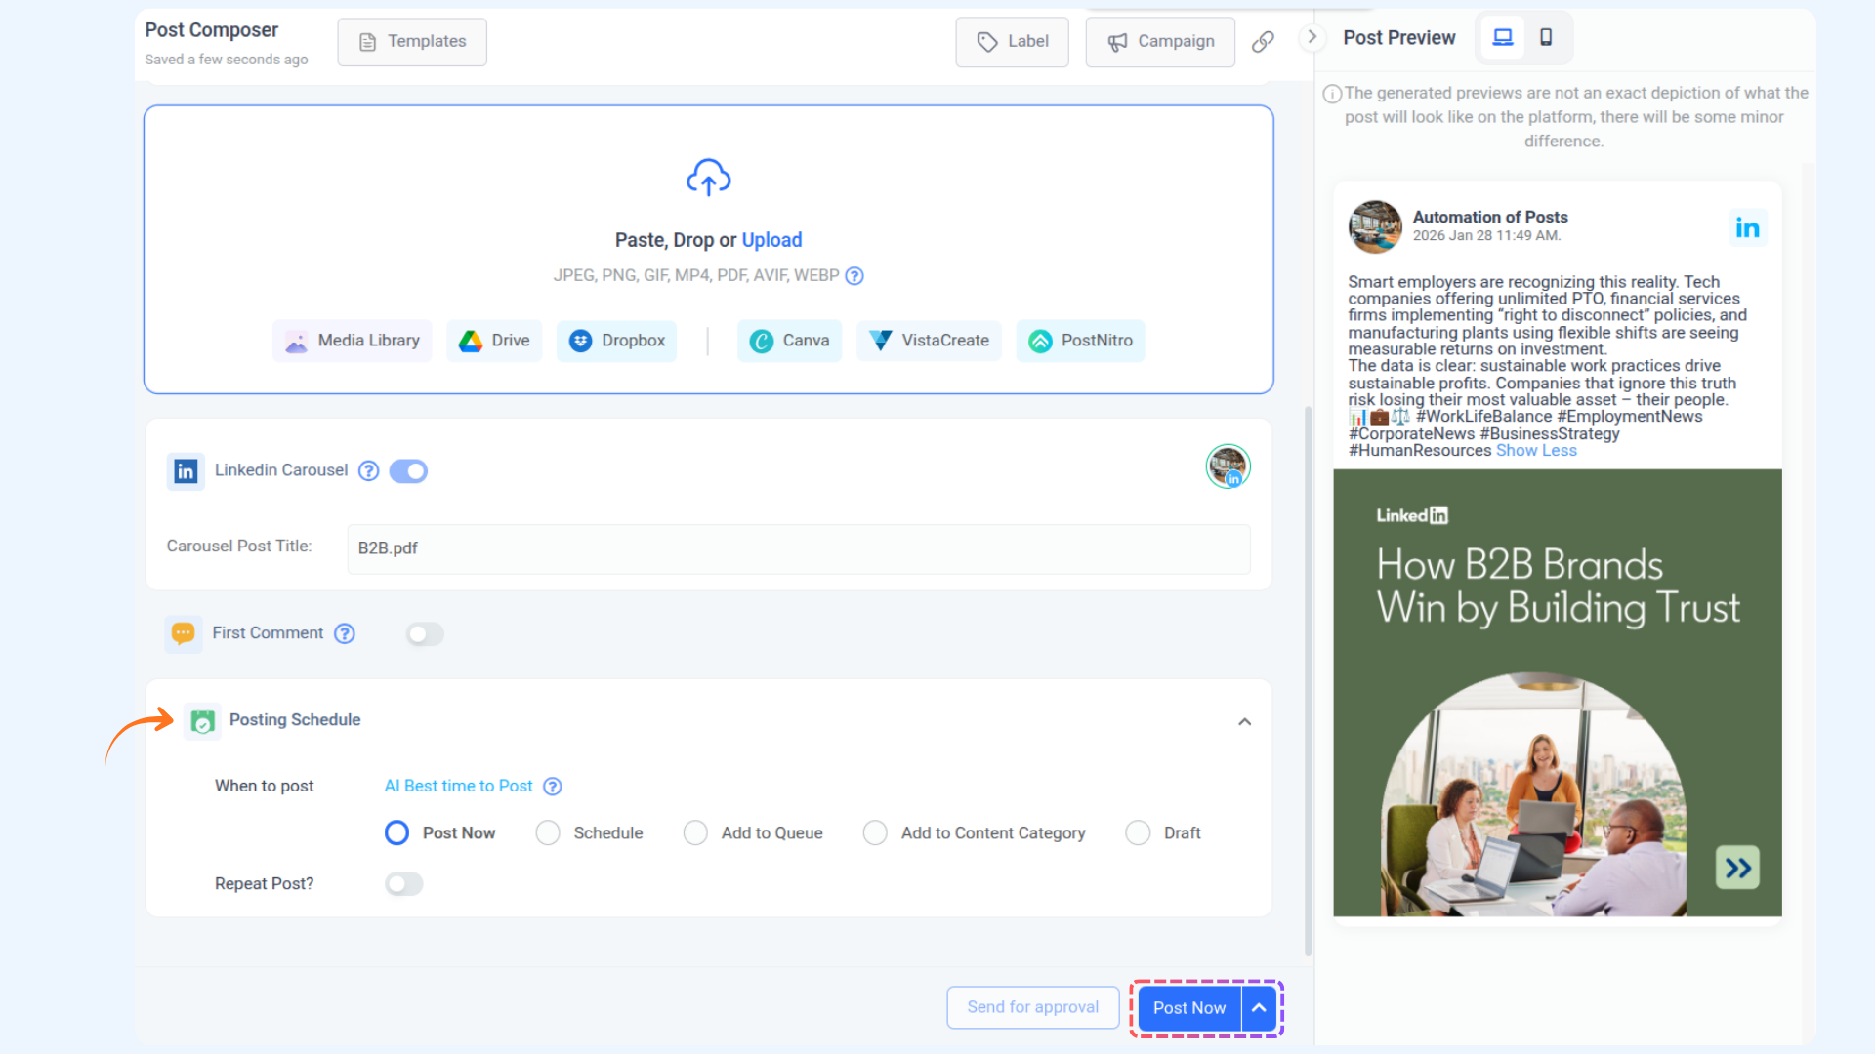Open Canva integration
1875x1054 pixels.
pyautogui.click(x=789, y=341)
